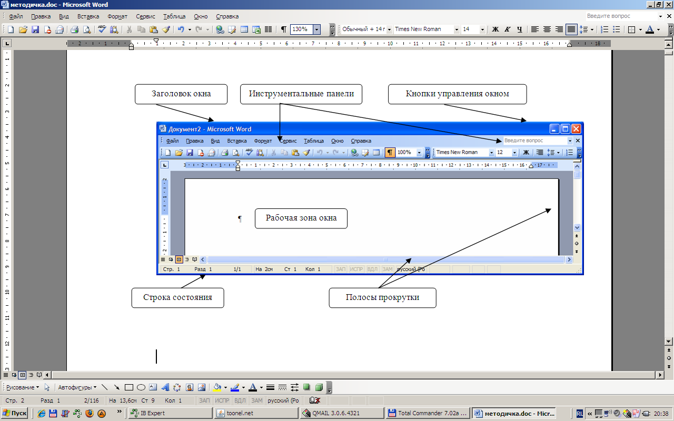Open Print Preview with magnifier page icon
The height and width of the screenshot is (421, 674).
click(86, 29)
